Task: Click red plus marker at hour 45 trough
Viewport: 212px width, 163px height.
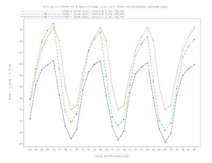Action: (118, 110)
